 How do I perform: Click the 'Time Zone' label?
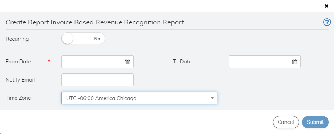18,98
